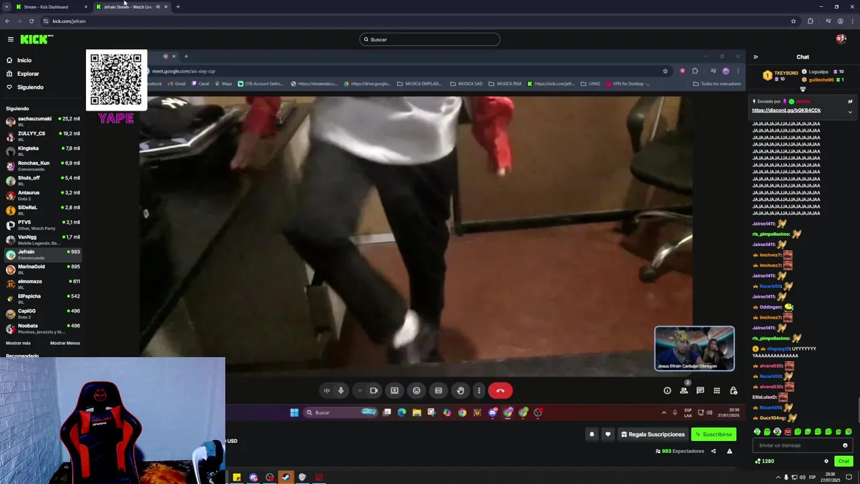The width and height of the screenshot is (860, 484).
Task: View the 1280 channel points balance
Action: 765,461
